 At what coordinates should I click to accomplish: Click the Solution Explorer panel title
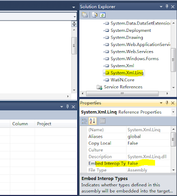pyautogui.click(x=98, y=7)
